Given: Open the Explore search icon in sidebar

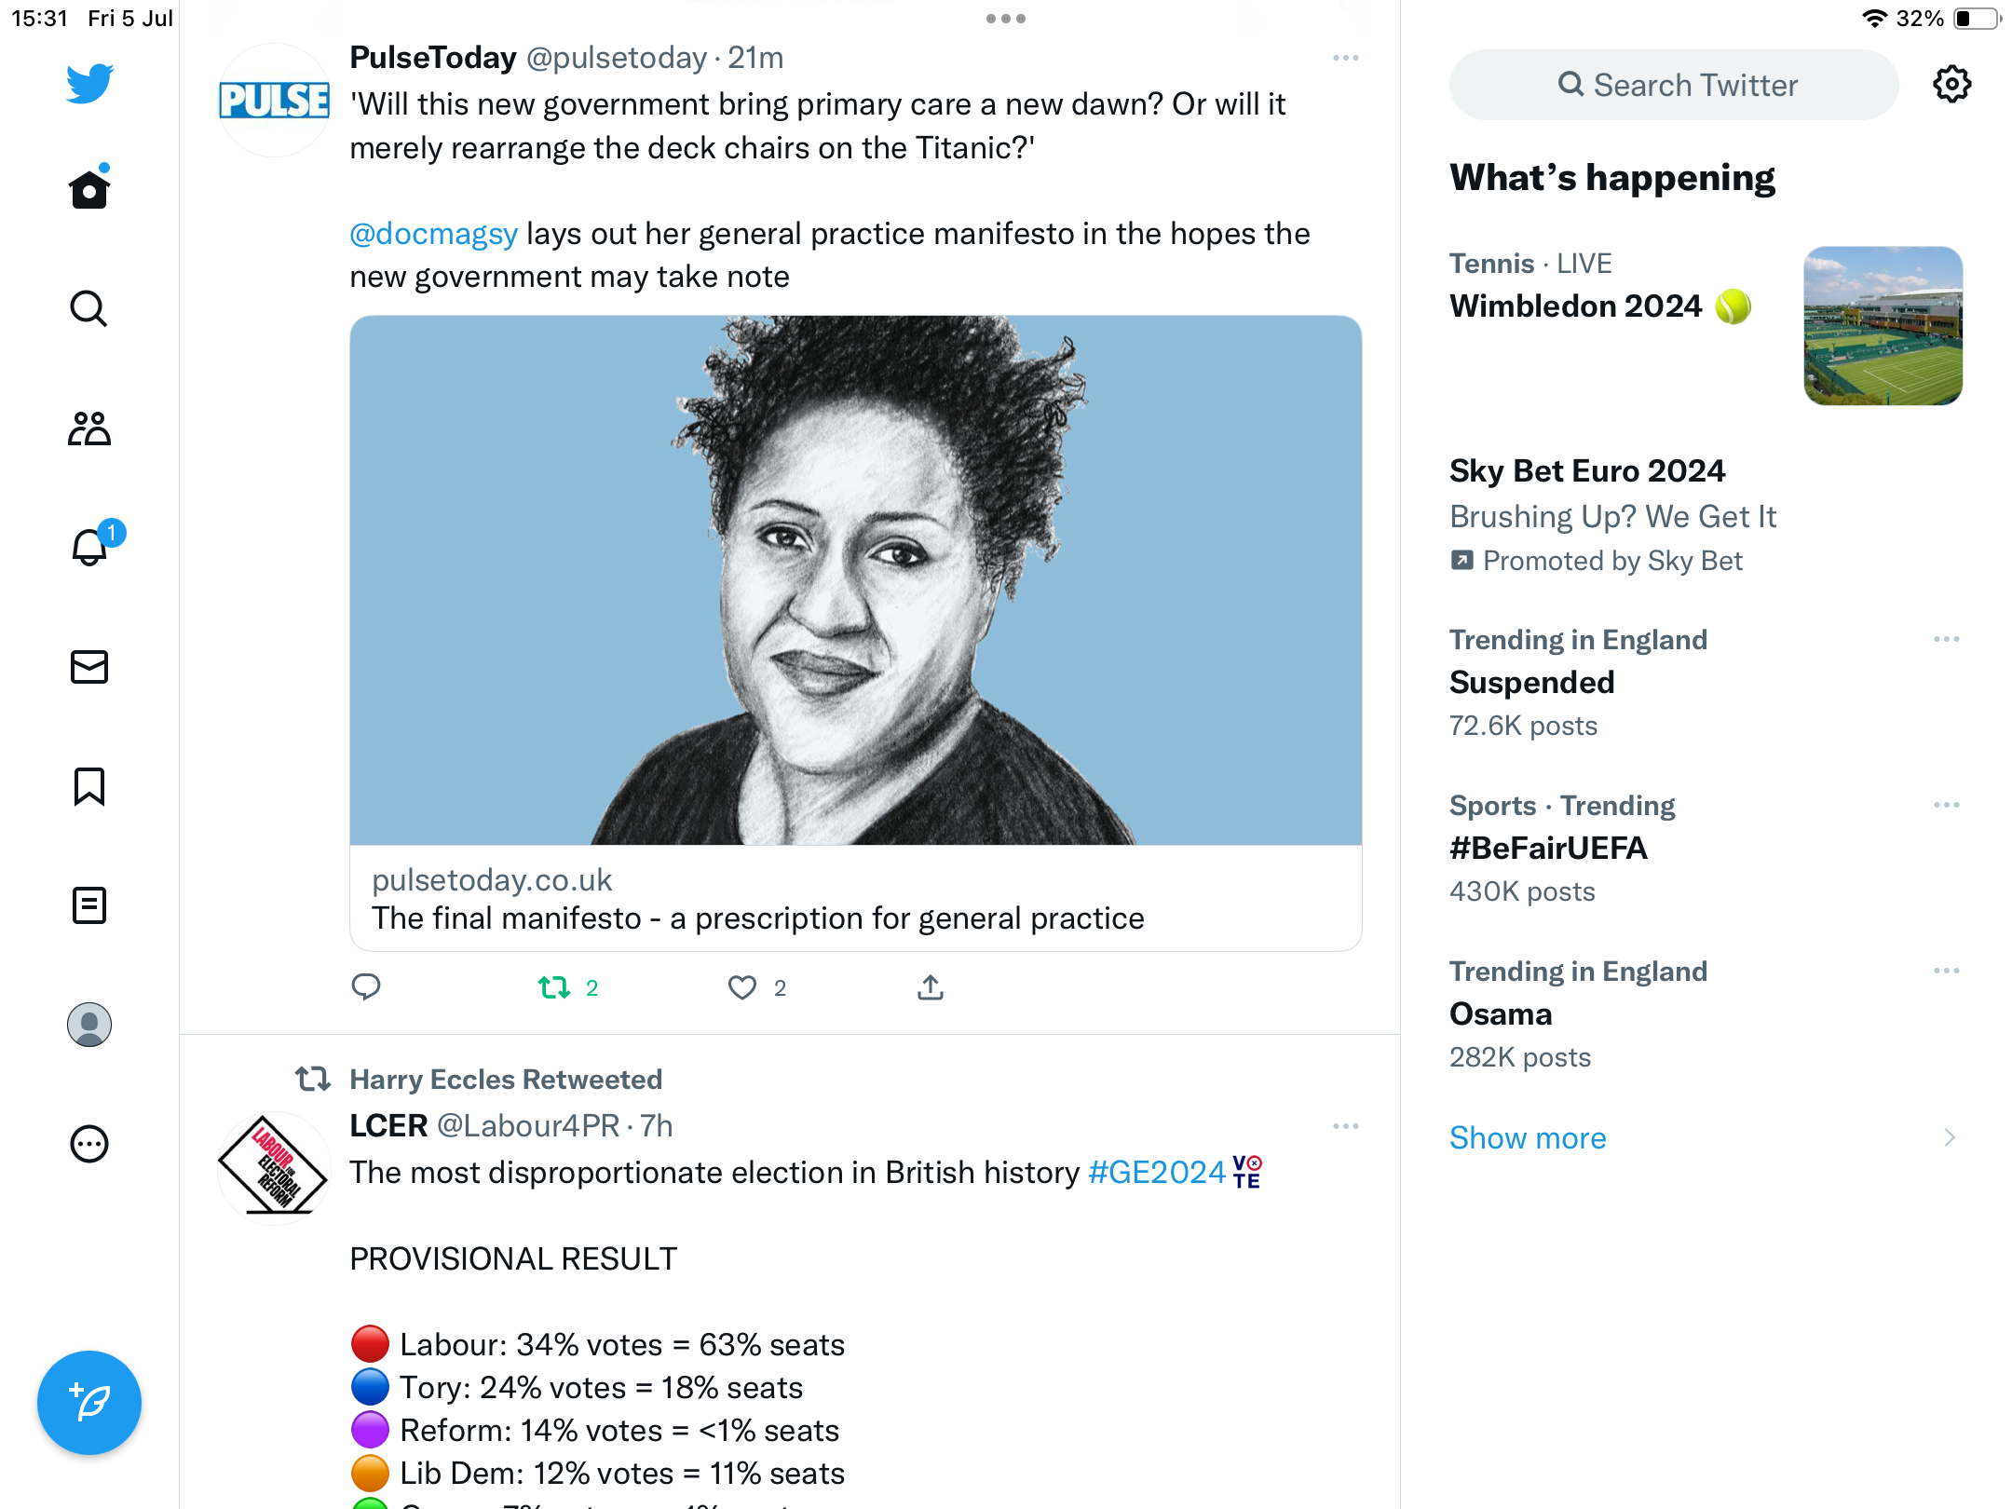Looking at the screenshot, I should pos(89,309).
